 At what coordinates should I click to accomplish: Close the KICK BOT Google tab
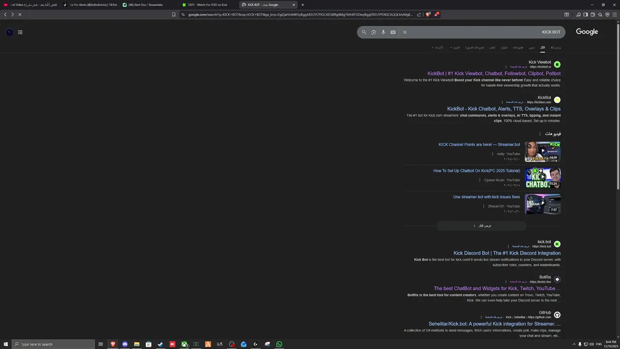294,5
